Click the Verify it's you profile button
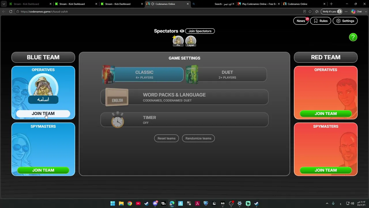 [332, 12]
